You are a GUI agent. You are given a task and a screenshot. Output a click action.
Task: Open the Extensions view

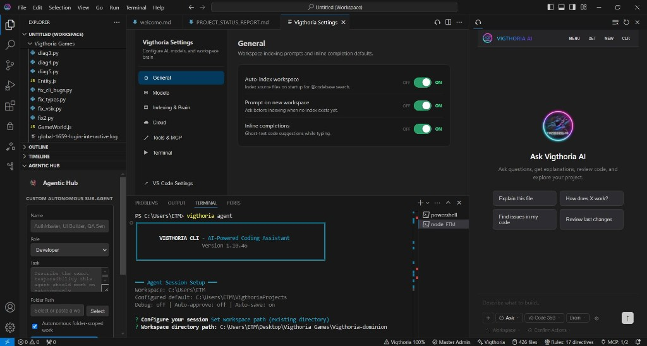10,105
